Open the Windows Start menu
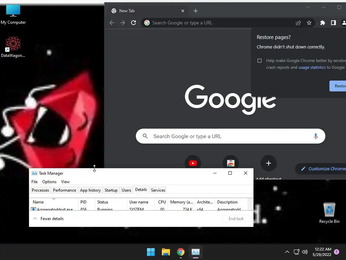The width and height of the screenshot is (346, 260). [x=151, y=252]
